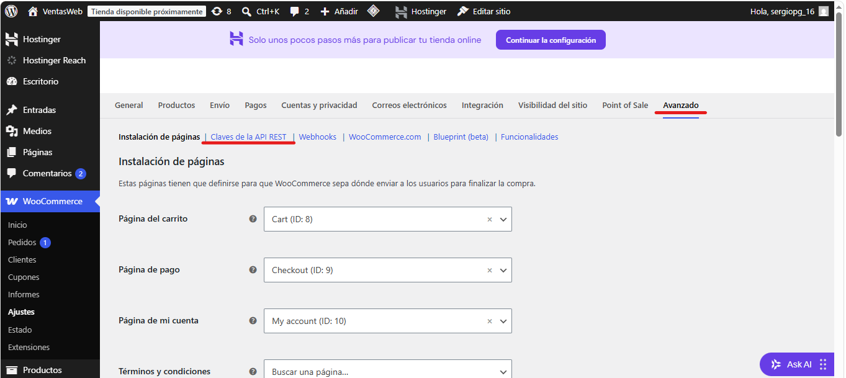
Task: Open Claves de la API REST link
Action: point(248,137)
